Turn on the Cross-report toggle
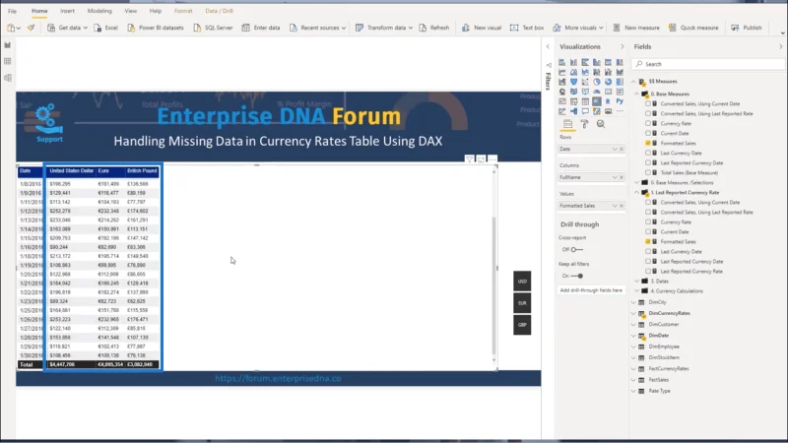This screenshot has width=788, height=443. 576,250
